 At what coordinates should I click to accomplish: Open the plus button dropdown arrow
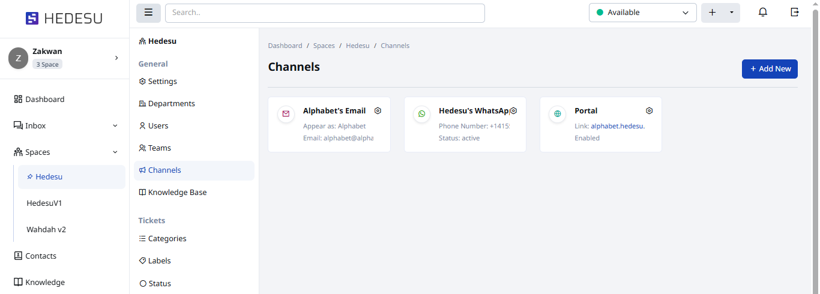[731, 13]
